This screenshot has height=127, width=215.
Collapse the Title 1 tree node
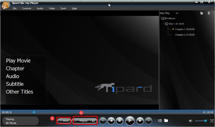(166, 24)
